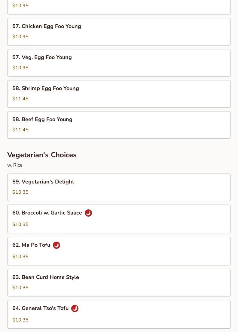Viewport: 238px width, 332px height.
Task: Click the $10.95 price of Veg. Egg Foo Young
Action: (20, 68)
